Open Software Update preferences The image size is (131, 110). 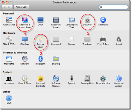click(56, 81)
